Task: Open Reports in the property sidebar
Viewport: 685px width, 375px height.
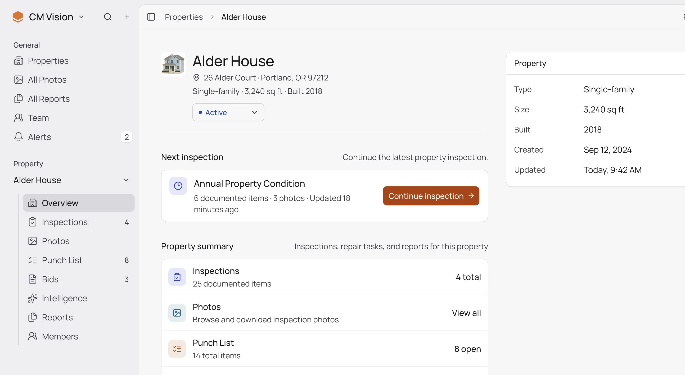Action: pyautogui.click(x=79, y=317)
